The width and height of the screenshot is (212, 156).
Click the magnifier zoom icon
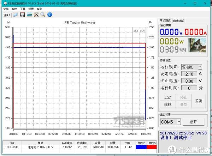point(43,14)
